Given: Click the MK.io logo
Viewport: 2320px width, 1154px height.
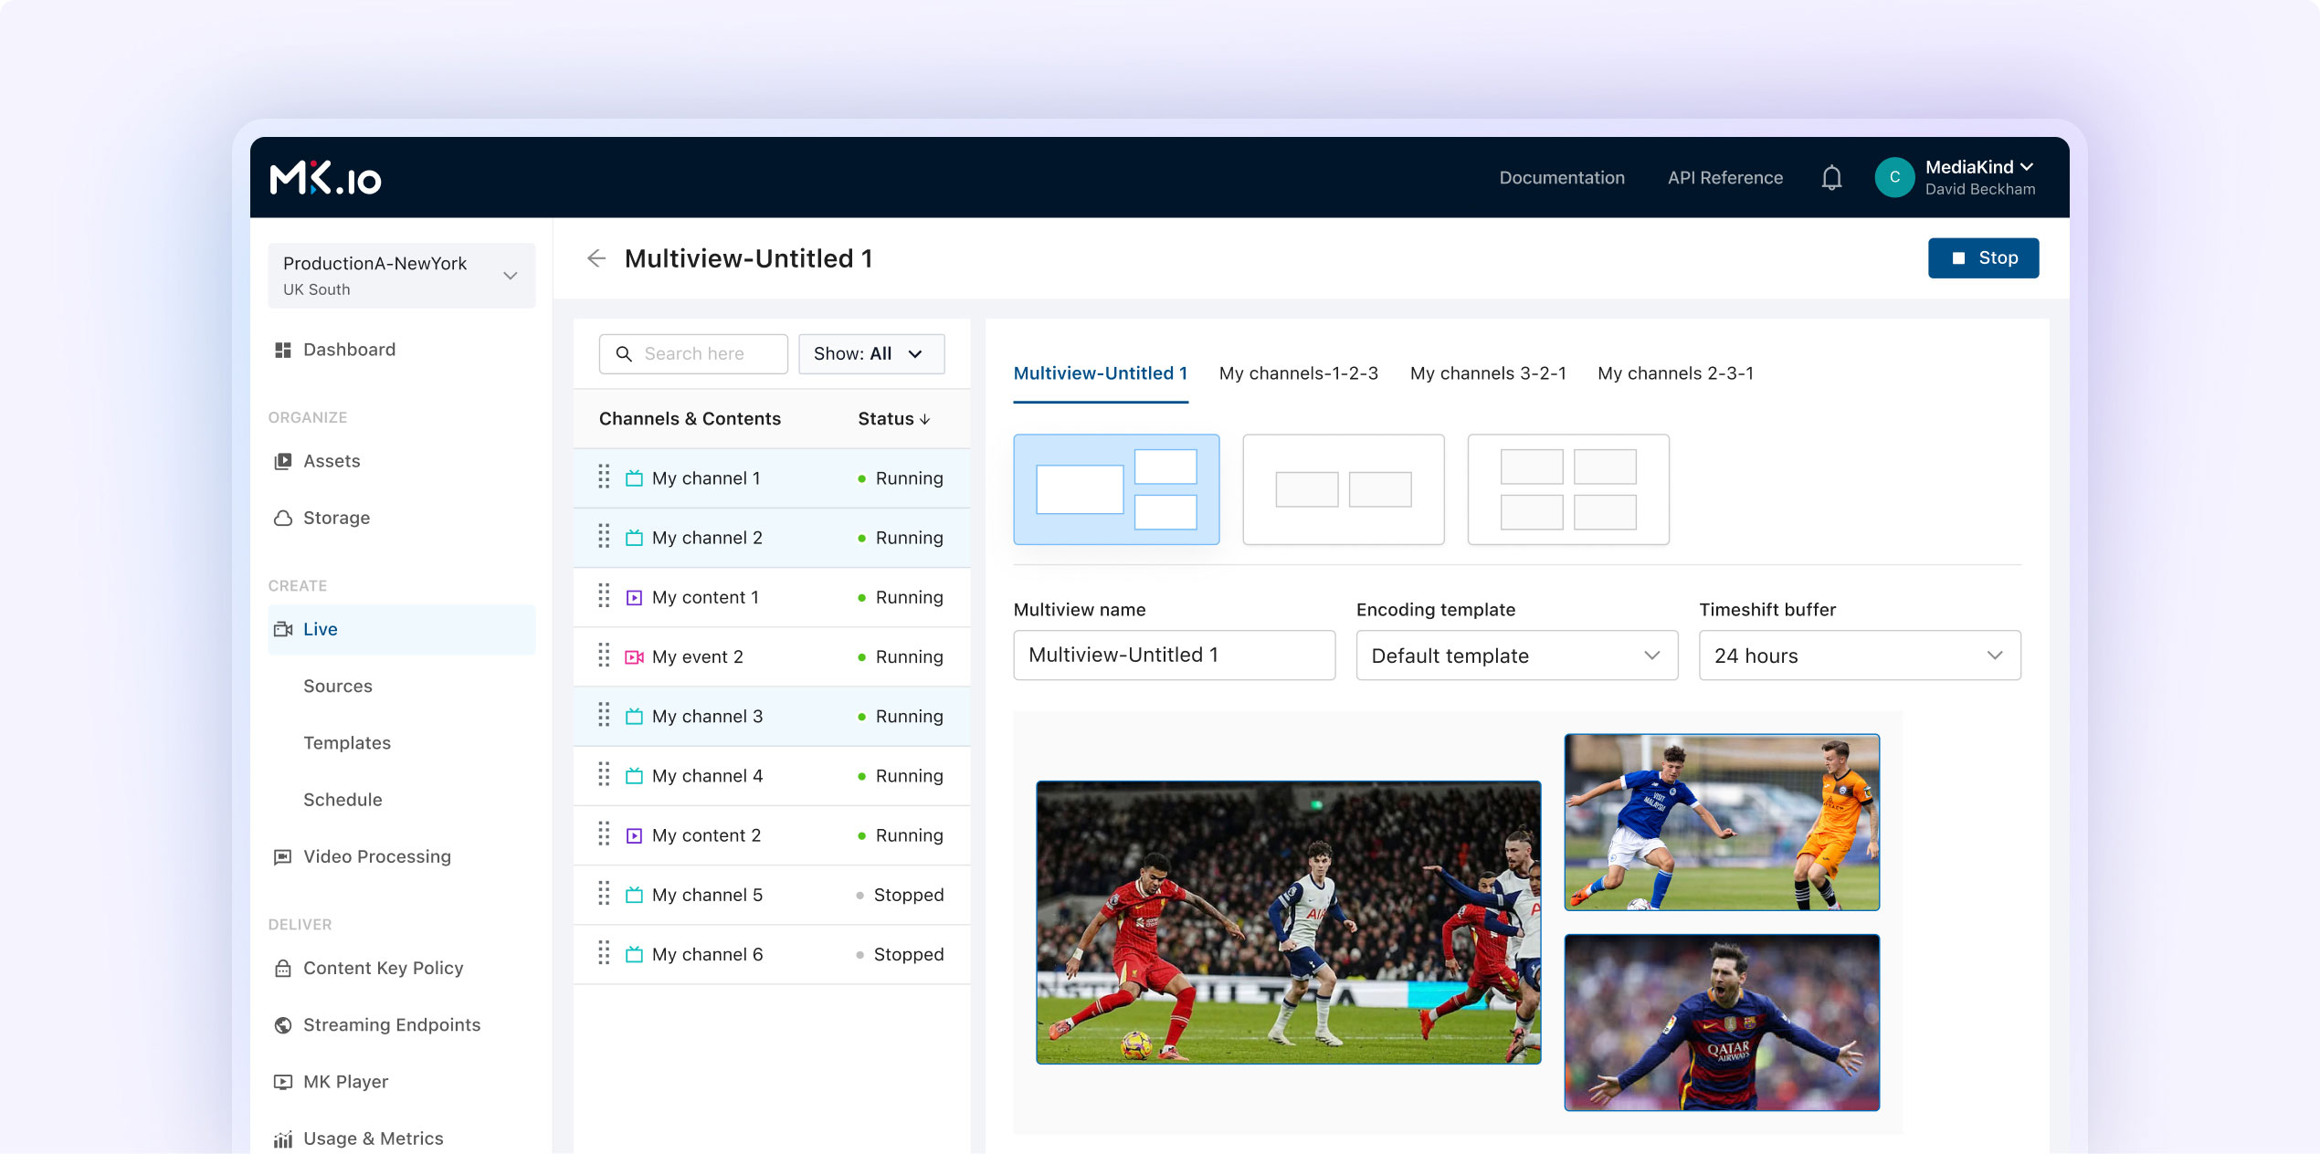Looking at the screenshot, I should 325,178.
